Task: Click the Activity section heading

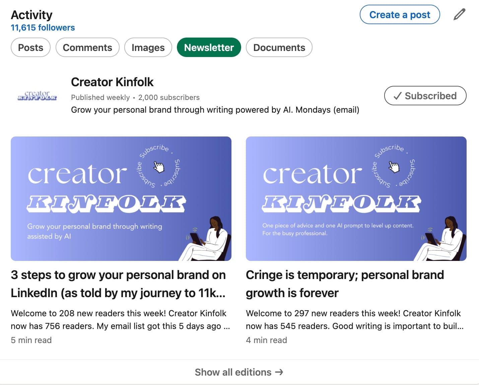Action: [x=32, y=15]
